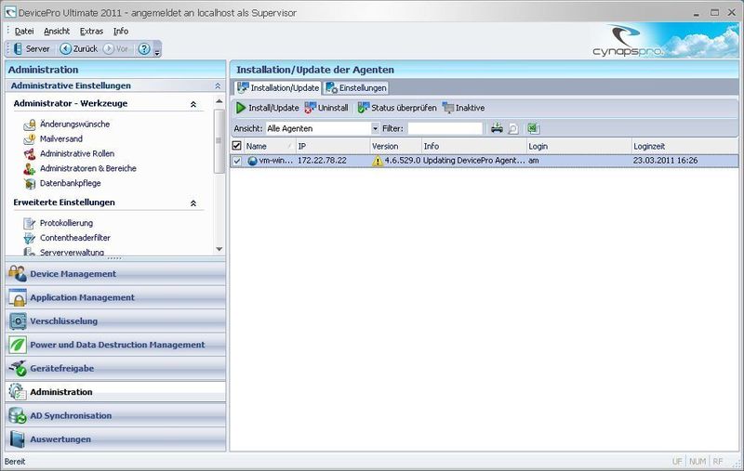The height and width of the screenshot is (471, 744).
Task: Click the Status überprüfen checkmark icon
Action: (x=364, y=108)
